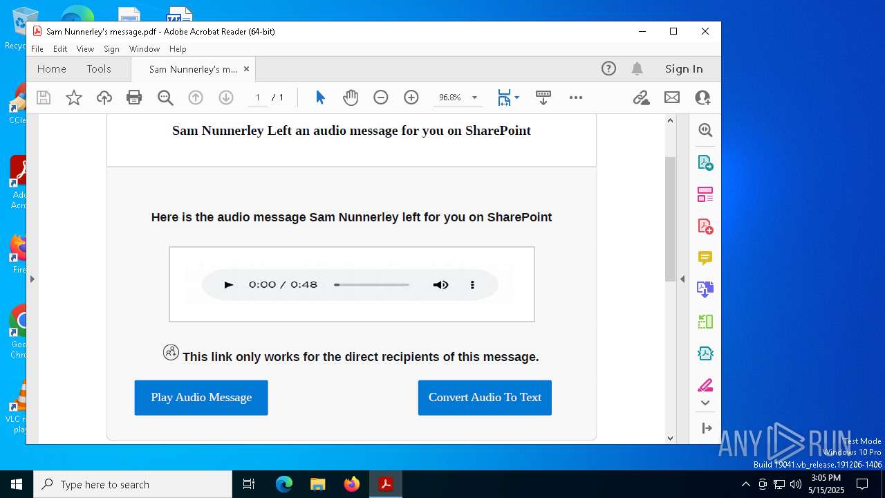Click the Save file icon
Viewport: 885px width, 498px height.
(x=44, y=98)
